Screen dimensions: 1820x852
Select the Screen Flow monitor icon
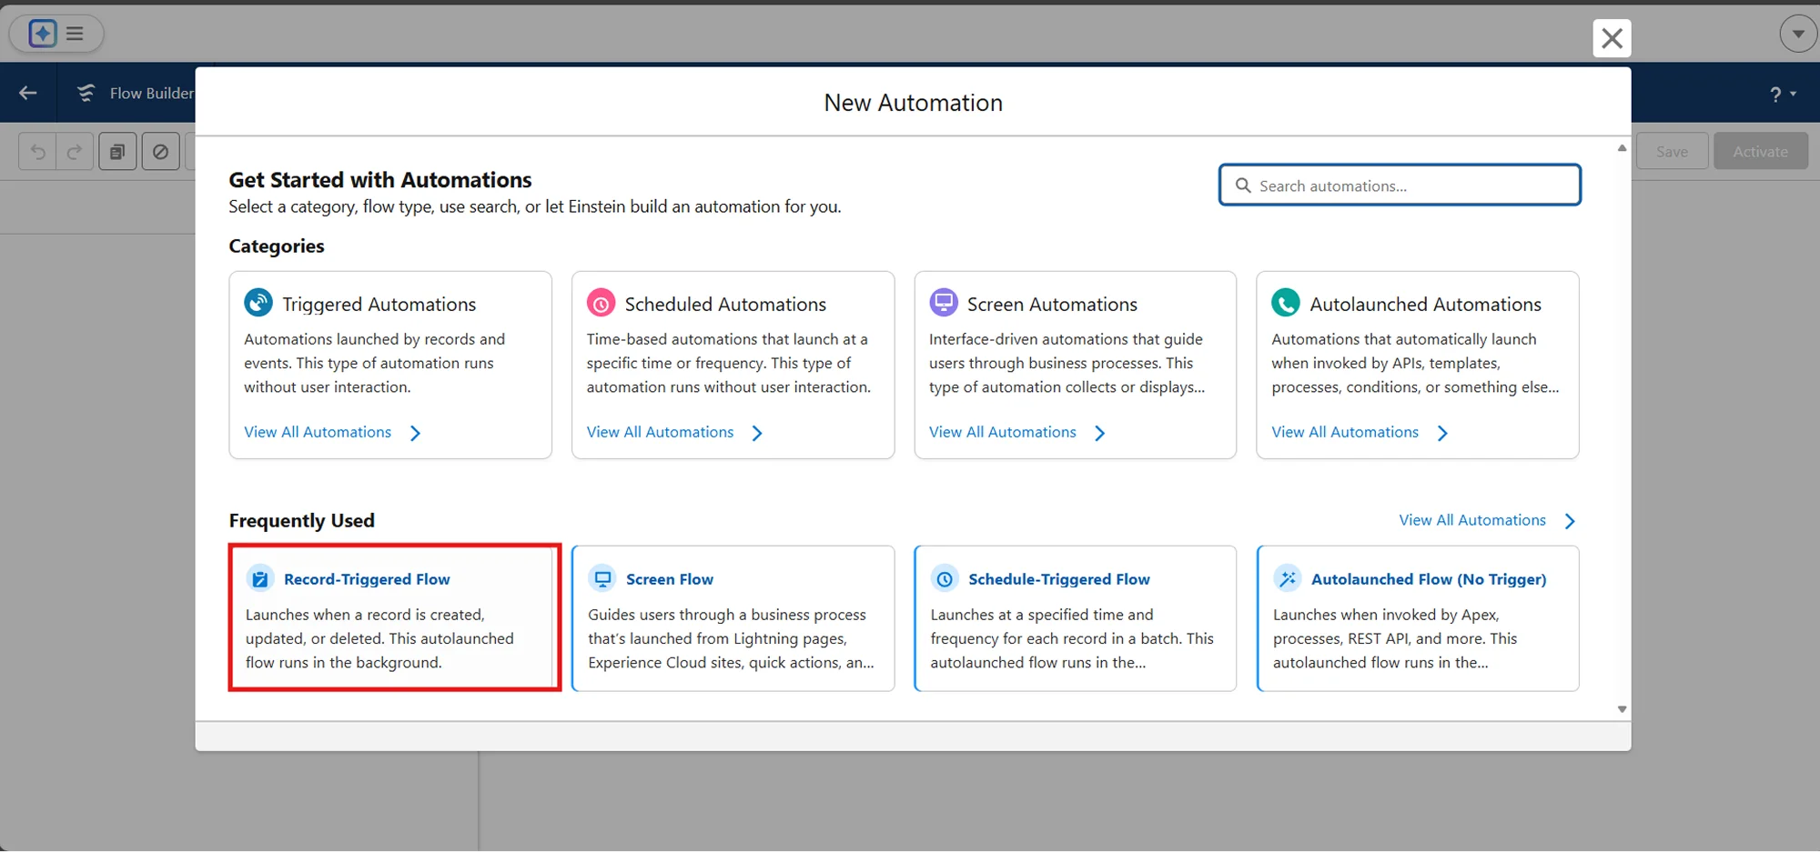pyautogui.click(x=602, y=578)
